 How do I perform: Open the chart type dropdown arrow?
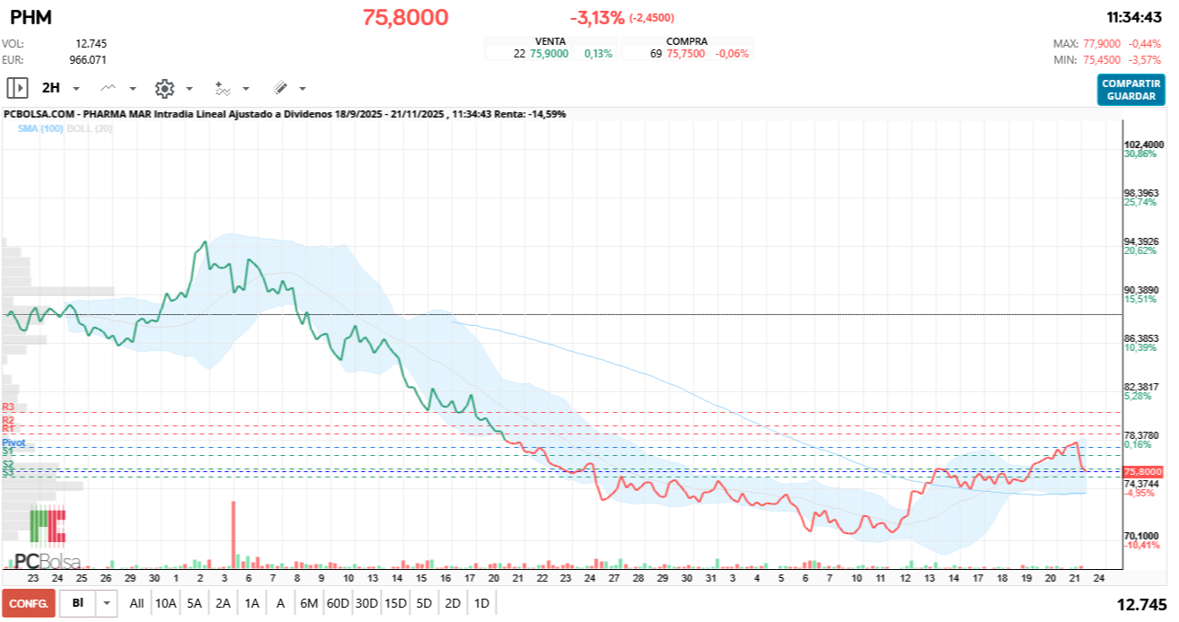[x=132, y=88]
